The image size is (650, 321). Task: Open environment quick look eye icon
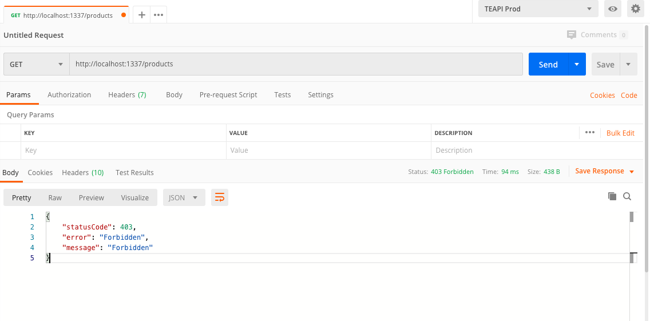coord(613,9)
